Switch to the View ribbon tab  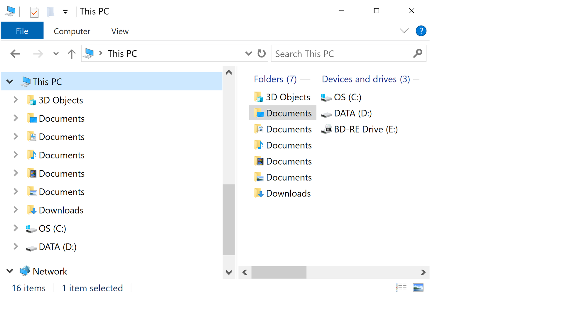tap(120, 31)
